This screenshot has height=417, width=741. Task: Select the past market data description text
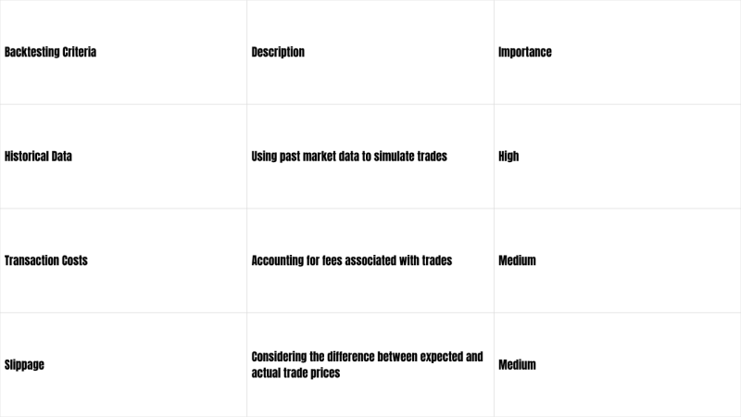(349, 157)
